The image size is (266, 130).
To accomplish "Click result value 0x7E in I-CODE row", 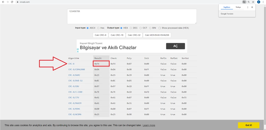I will point(97,92).
